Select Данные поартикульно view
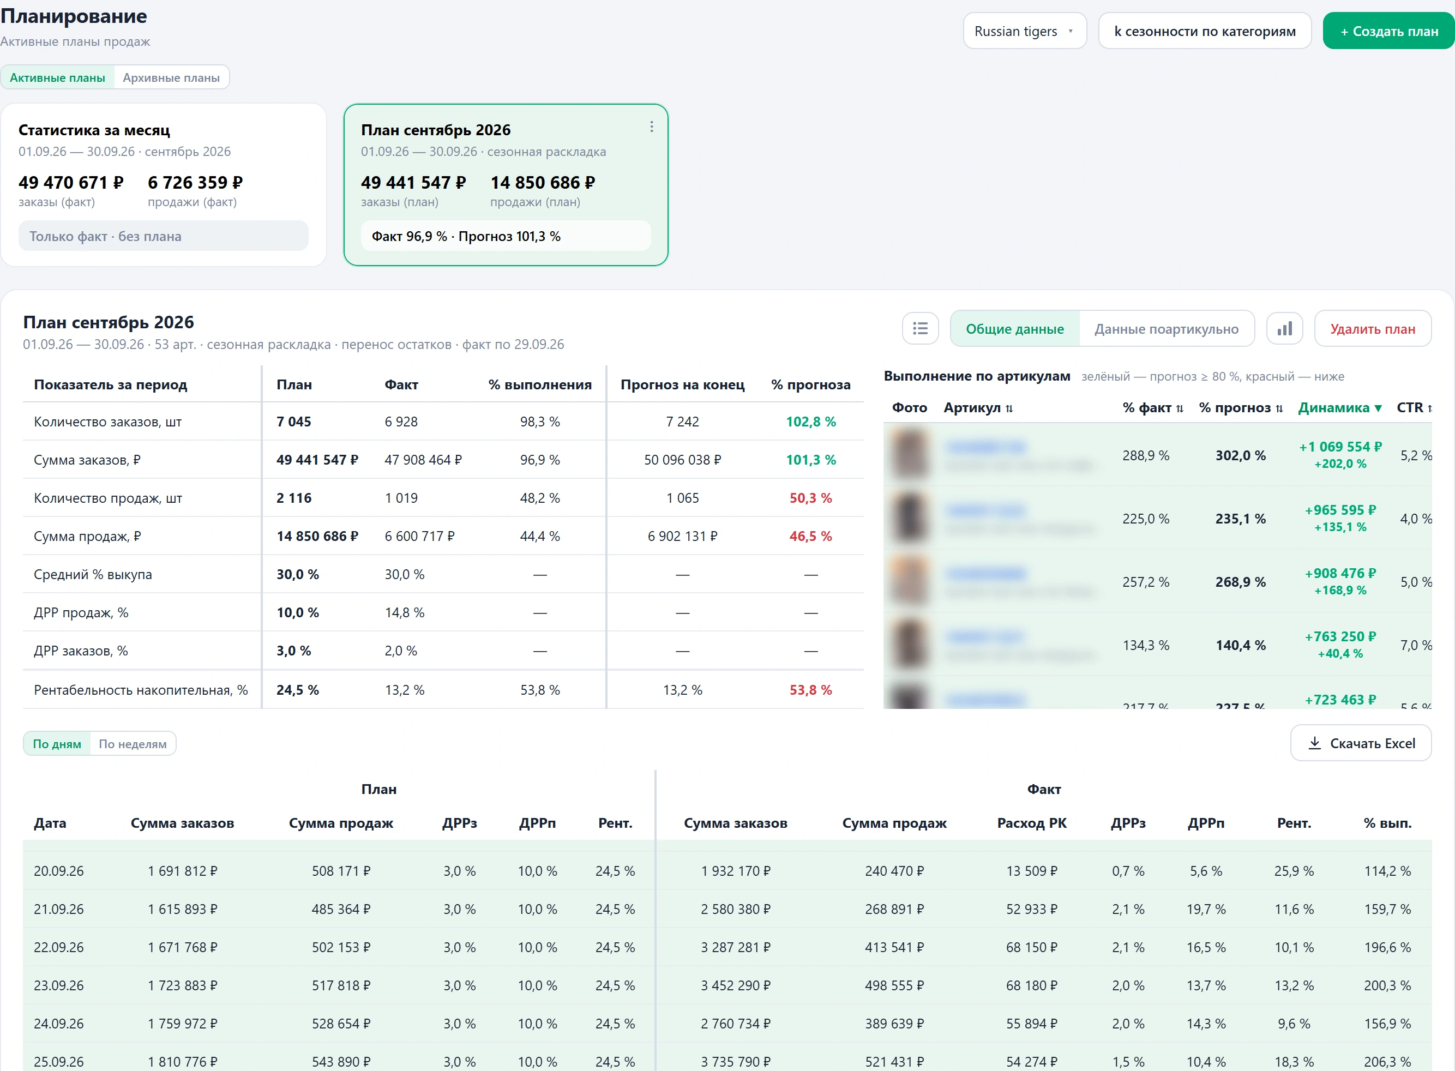The image size is (1455, 1071). 1166,329
